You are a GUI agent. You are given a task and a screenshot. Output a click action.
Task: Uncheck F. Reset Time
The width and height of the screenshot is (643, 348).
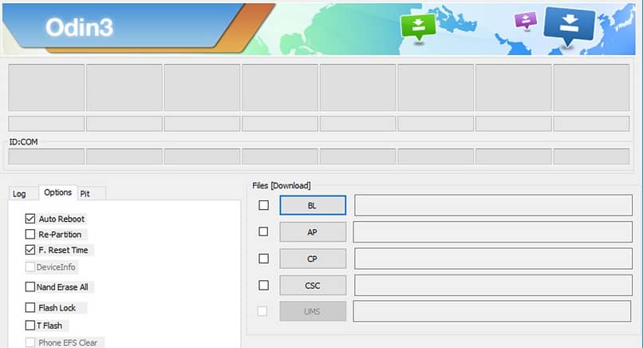(30, 250)
